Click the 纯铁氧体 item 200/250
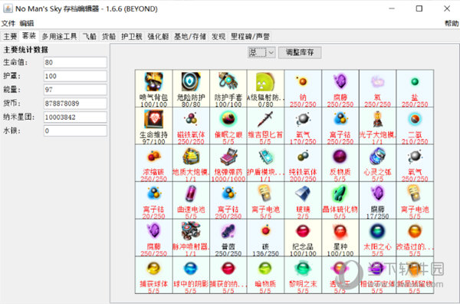Image resolution: width=460 pixels, height=304 pixels. click(303, 163)
